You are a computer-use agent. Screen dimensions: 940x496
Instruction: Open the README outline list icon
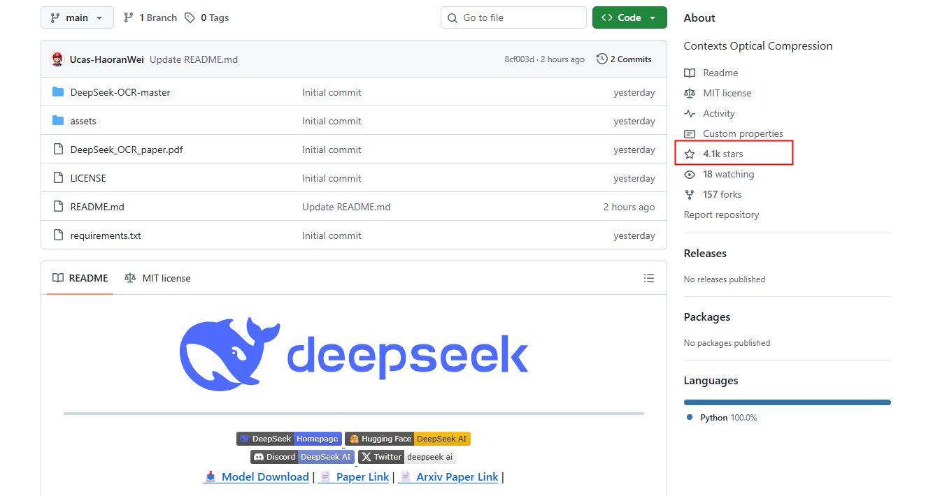(649, 278)
